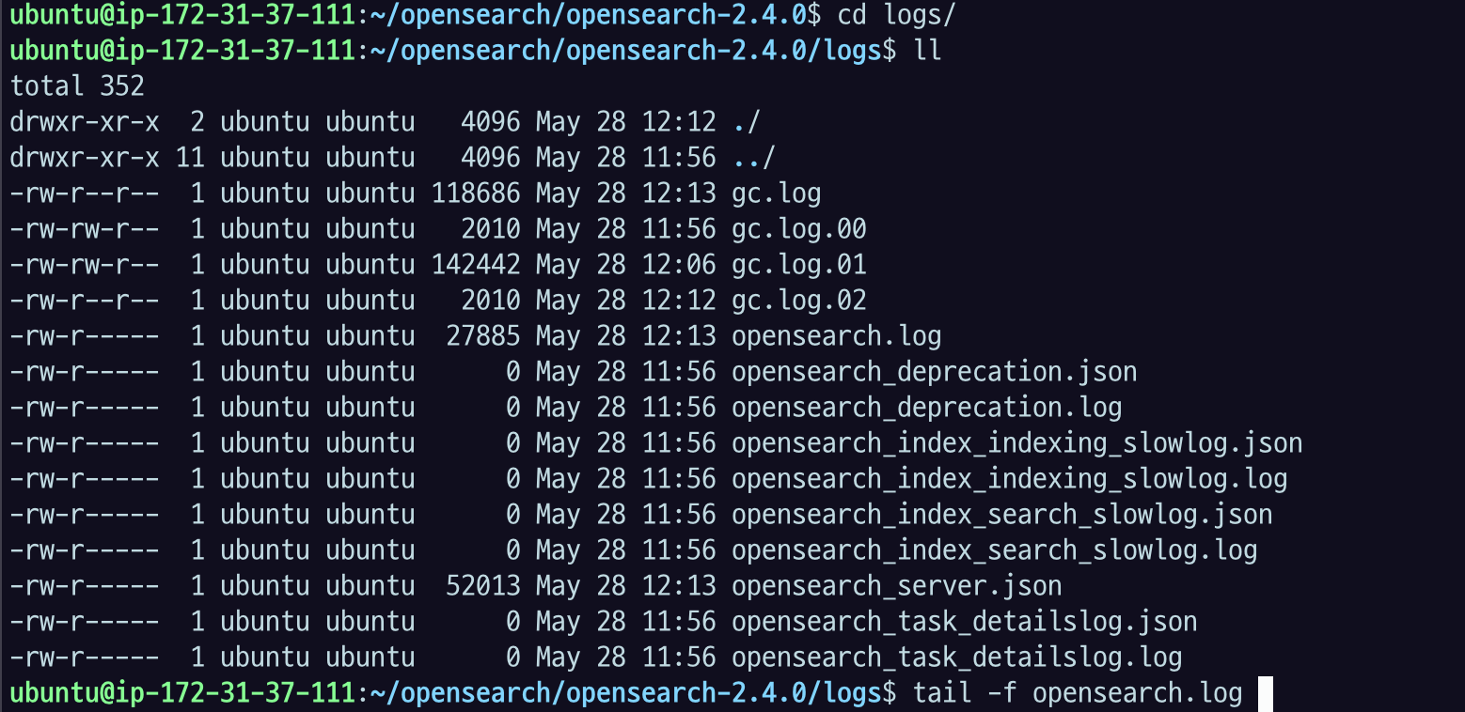Click the 'total 352' line
The height and width of the screenshot is (712, 1465).
(x=77, y=86)
